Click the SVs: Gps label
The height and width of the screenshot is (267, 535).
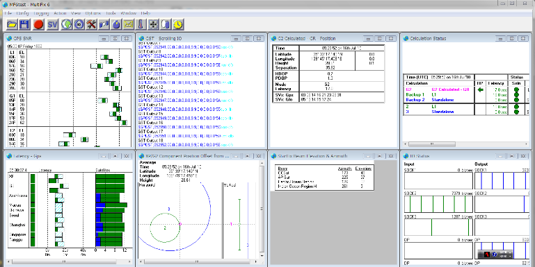(285, 94)
